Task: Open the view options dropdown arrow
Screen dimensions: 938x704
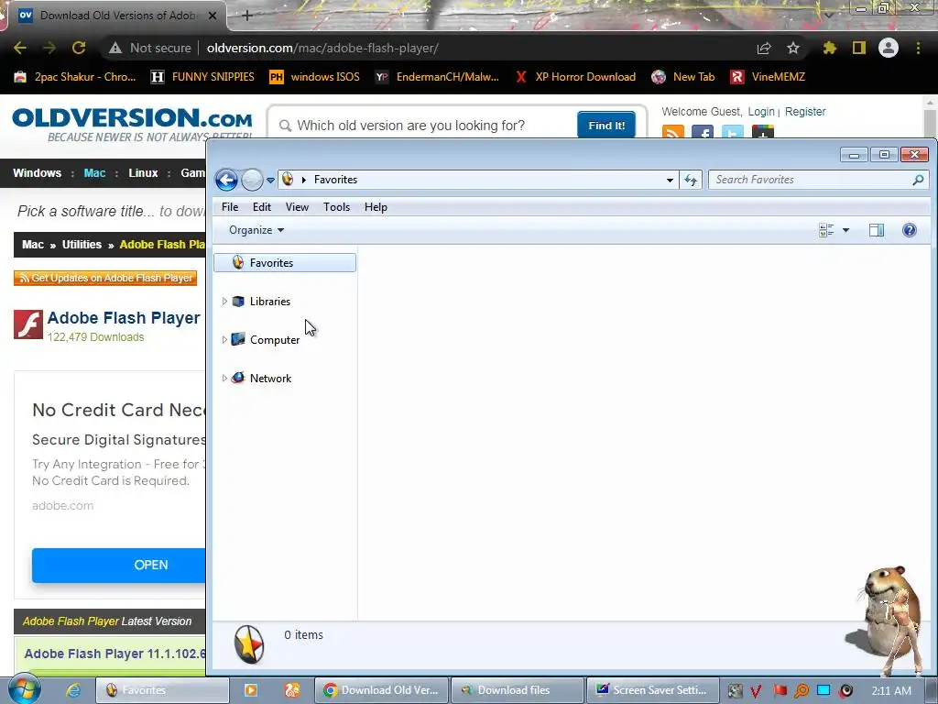Action: 845,230
